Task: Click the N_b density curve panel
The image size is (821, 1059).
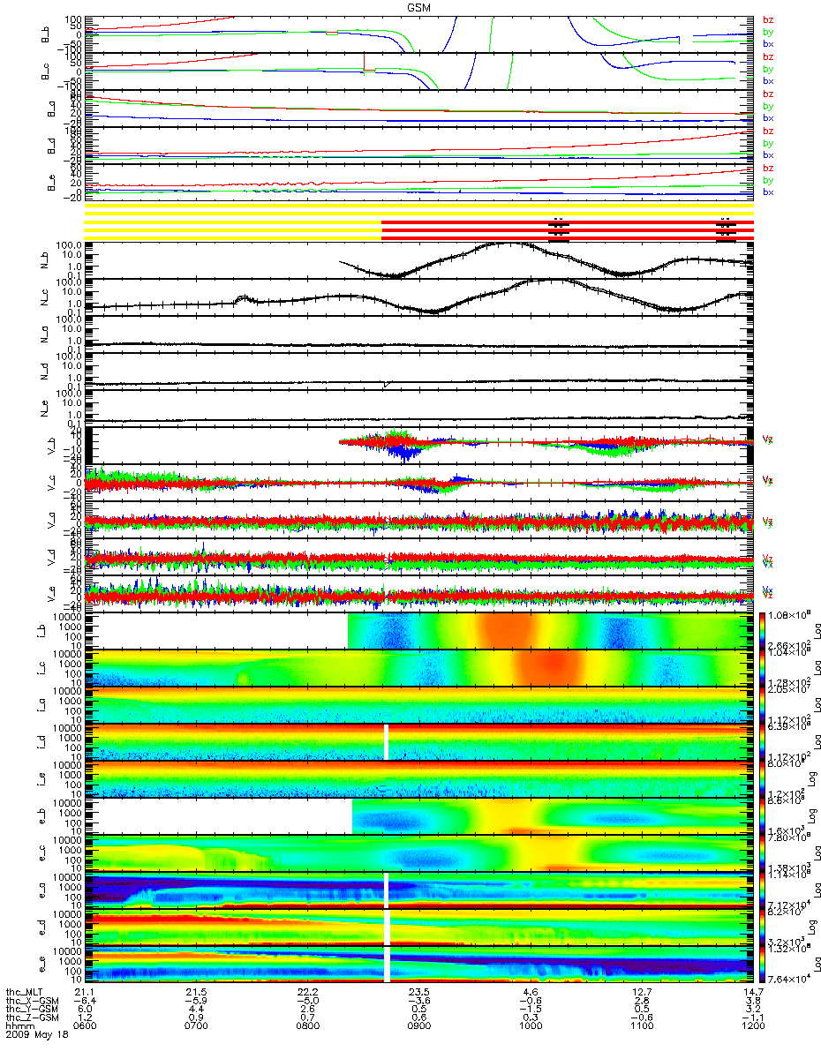Action: pos(418,259)
